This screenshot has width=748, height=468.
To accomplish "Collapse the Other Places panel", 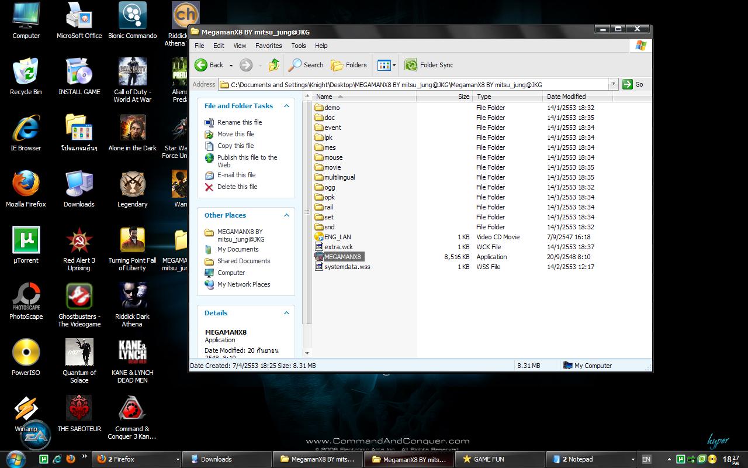I will 286,215.
